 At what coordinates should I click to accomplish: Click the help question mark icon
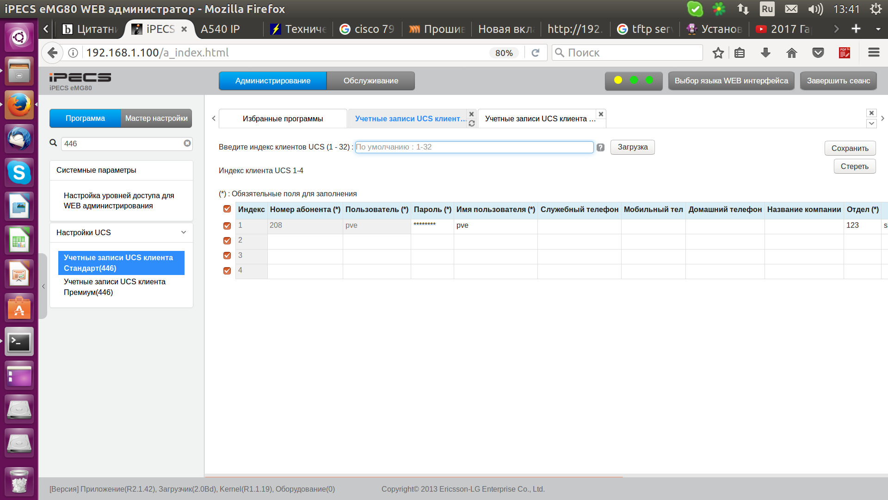click(600, 147)
